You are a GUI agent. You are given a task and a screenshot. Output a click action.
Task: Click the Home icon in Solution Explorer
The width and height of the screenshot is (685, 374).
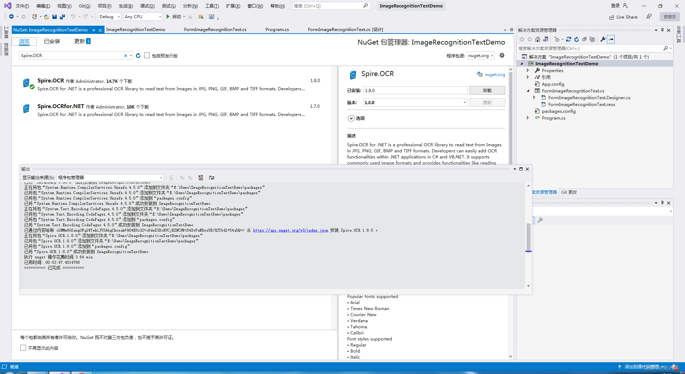click(x=538, y=39)
